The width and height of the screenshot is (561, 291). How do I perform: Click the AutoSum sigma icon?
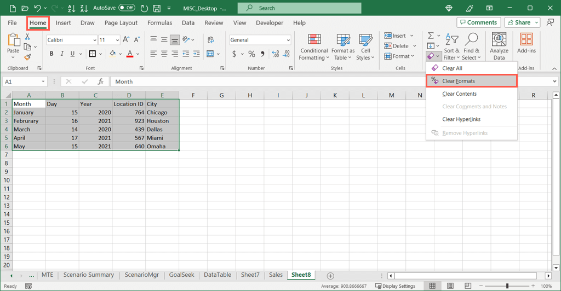point(431,36)
